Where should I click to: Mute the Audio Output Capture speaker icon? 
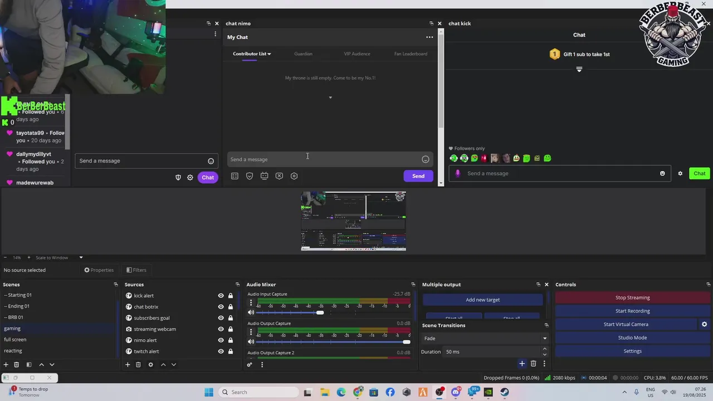(251, 341)
